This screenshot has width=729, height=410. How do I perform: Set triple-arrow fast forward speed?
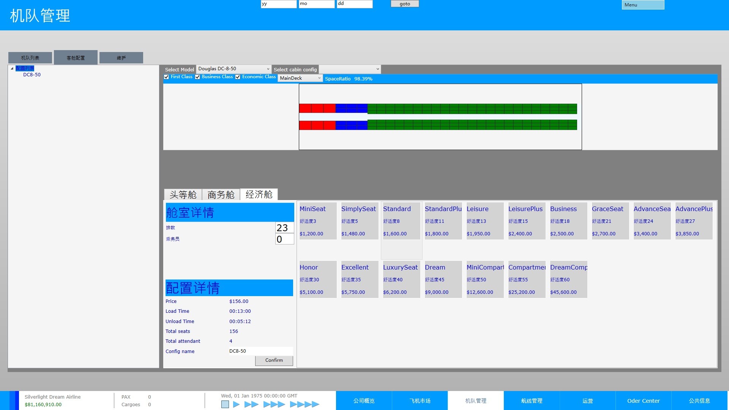coord(274,404)
